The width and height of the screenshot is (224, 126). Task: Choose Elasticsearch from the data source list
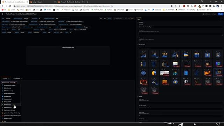coord(11,105)
